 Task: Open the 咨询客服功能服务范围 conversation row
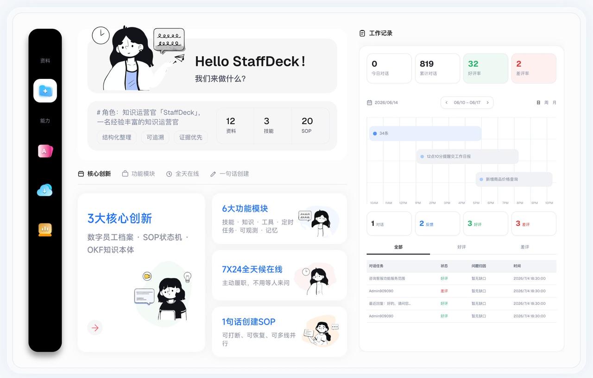pos(461,279)
